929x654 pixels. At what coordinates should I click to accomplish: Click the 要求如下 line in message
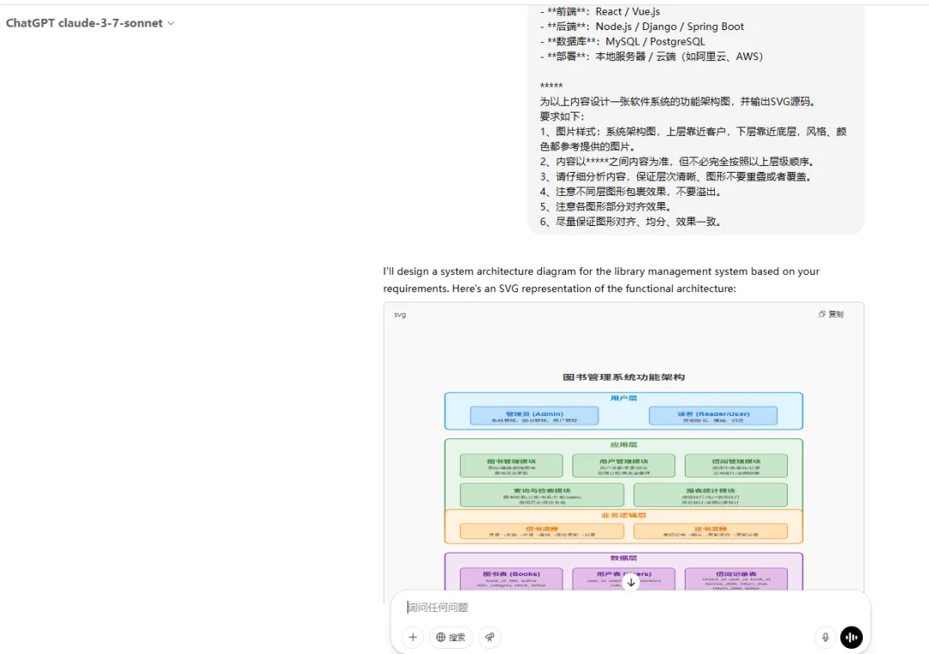tap(561, 117)
